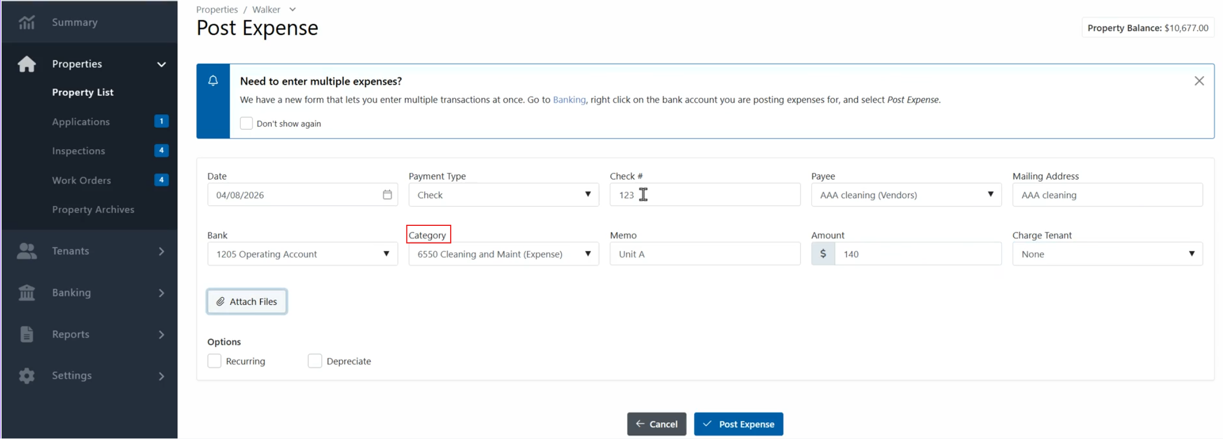
Task: Click the Post Expense button
Action: tap(739, 424)
